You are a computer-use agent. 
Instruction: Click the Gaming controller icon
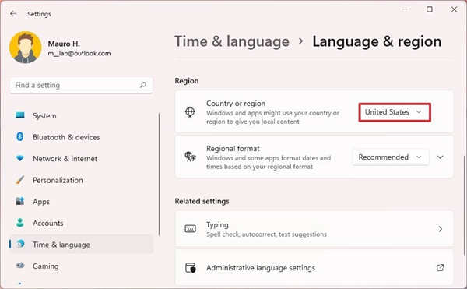coord(20,265)
